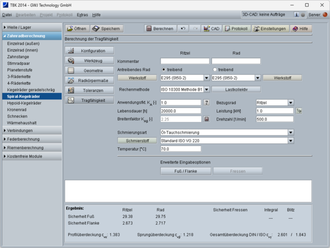Open the Rechenmethode ISO 10300 dropdown

click(x=207, y=89)
